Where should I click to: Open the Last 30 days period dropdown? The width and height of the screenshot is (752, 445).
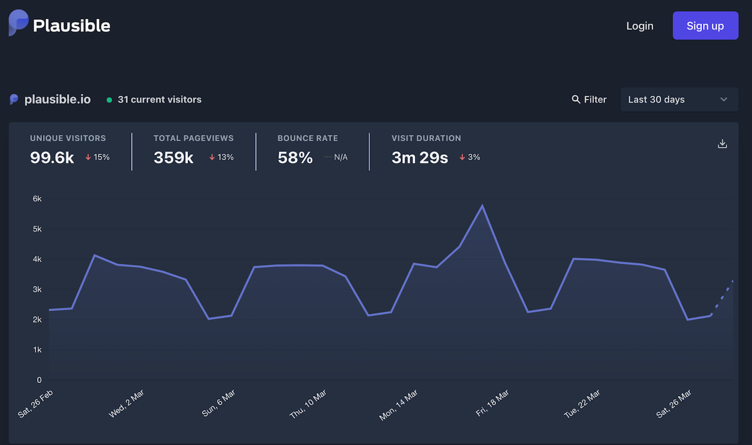(x=679, y=99)
